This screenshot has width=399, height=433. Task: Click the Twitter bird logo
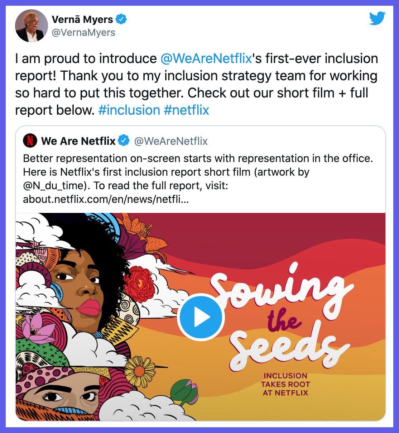coord(377,19)
